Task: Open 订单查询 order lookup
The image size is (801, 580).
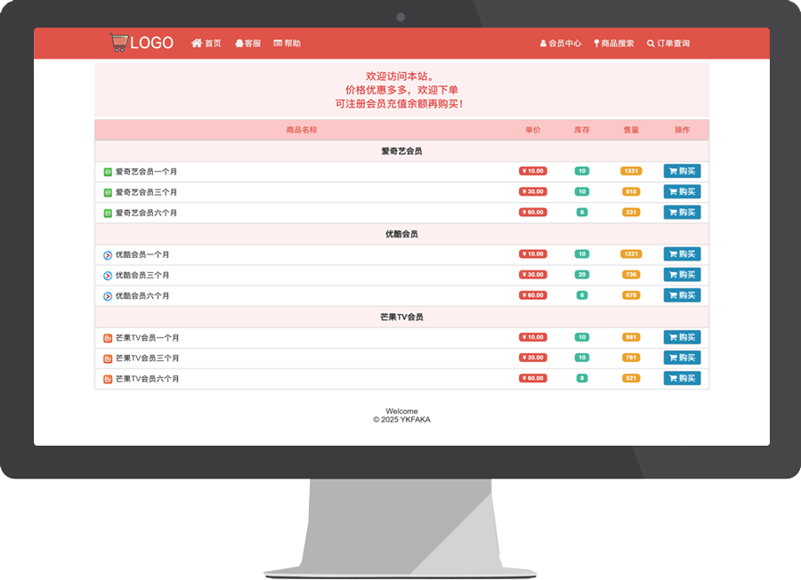Action: [668, 44]
